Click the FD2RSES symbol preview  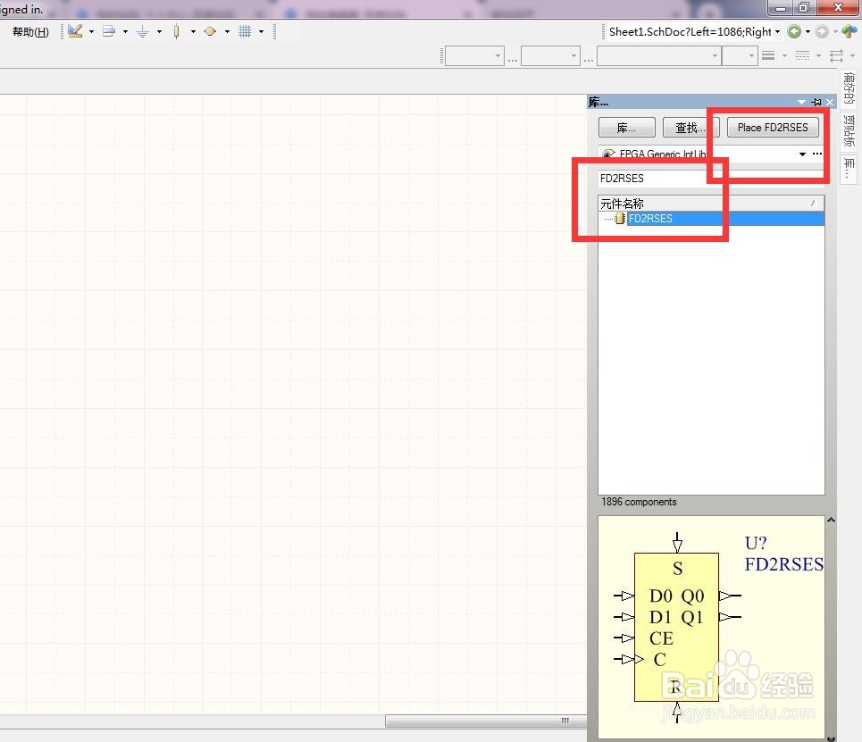pyautogui.click(x=711, y=627)
